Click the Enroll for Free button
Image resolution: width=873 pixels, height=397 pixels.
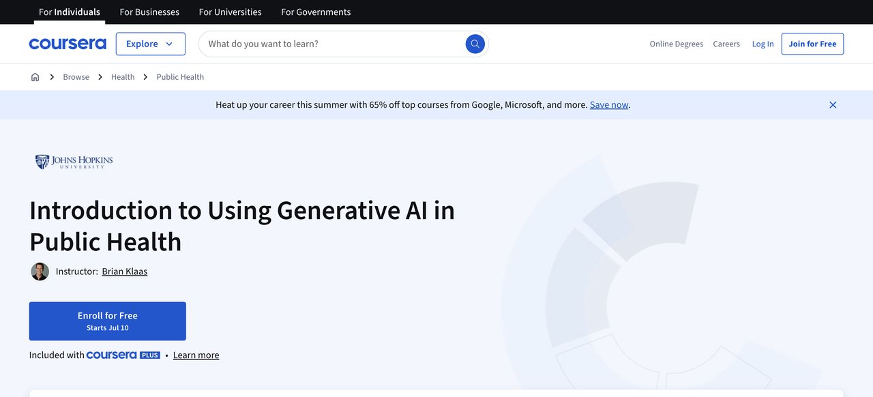[108, 321]
